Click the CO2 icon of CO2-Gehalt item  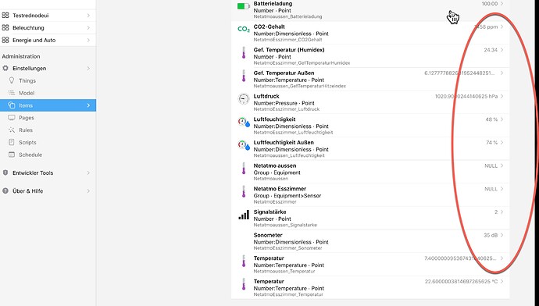244,30
